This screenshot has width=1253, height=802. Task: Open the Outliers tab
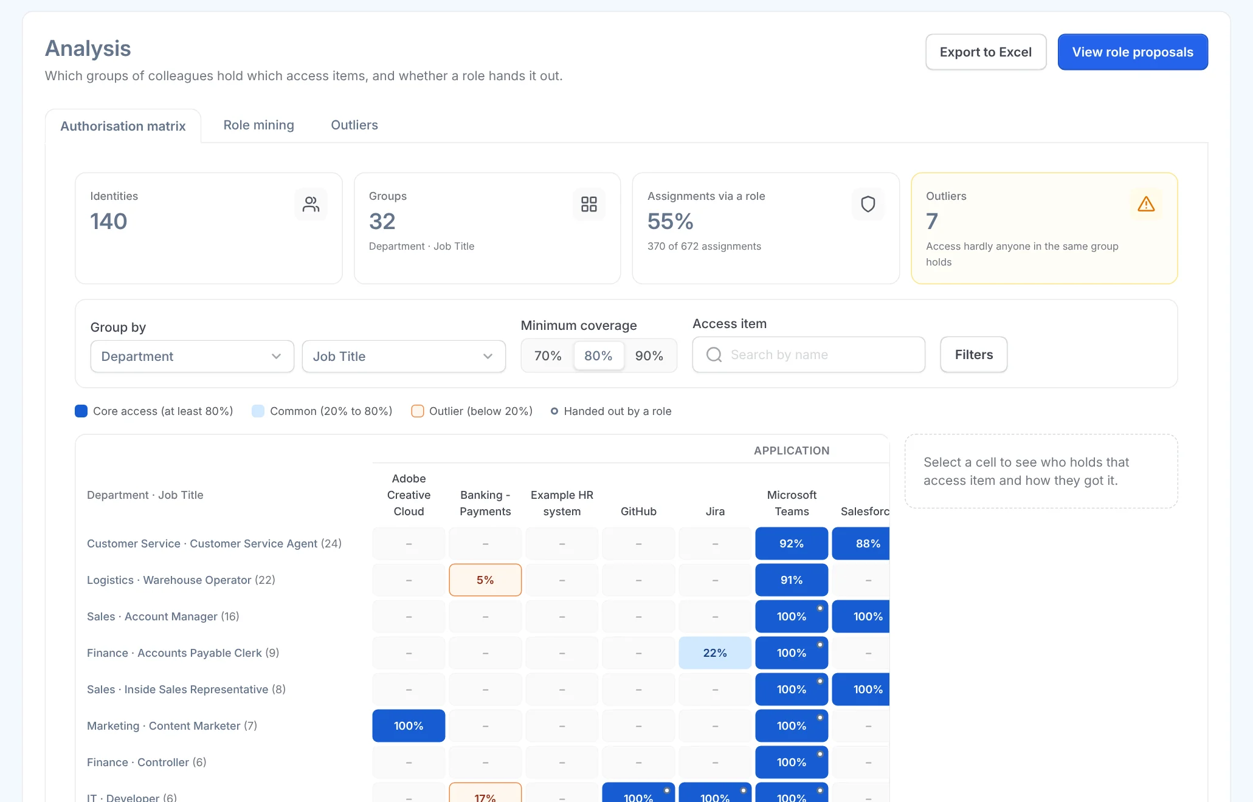(354, 125)
